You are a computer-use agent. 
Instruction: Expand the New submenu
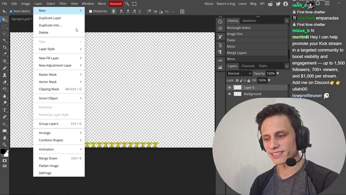(59, 11)
